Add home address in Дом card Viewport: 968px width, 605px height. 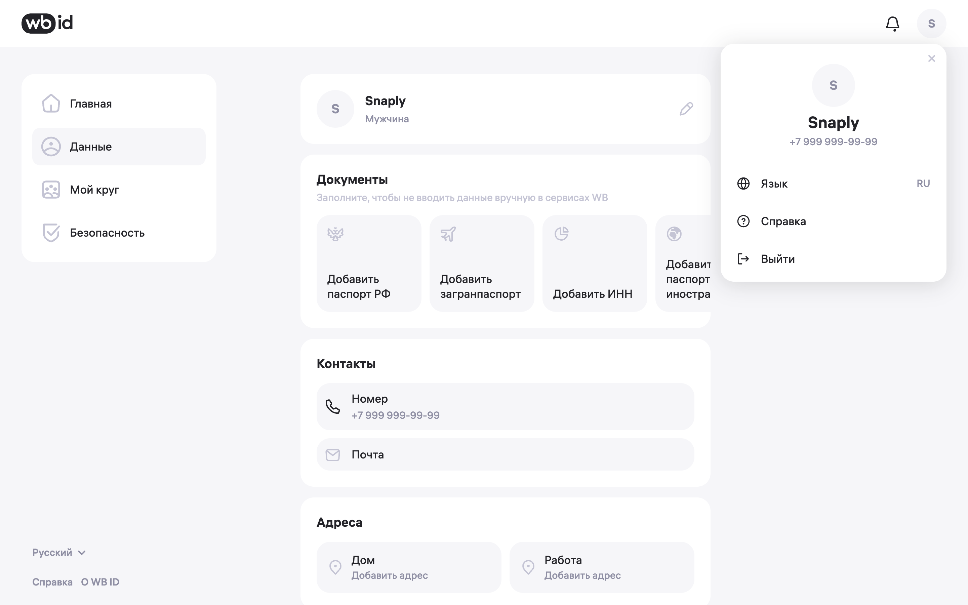(409, 567)
